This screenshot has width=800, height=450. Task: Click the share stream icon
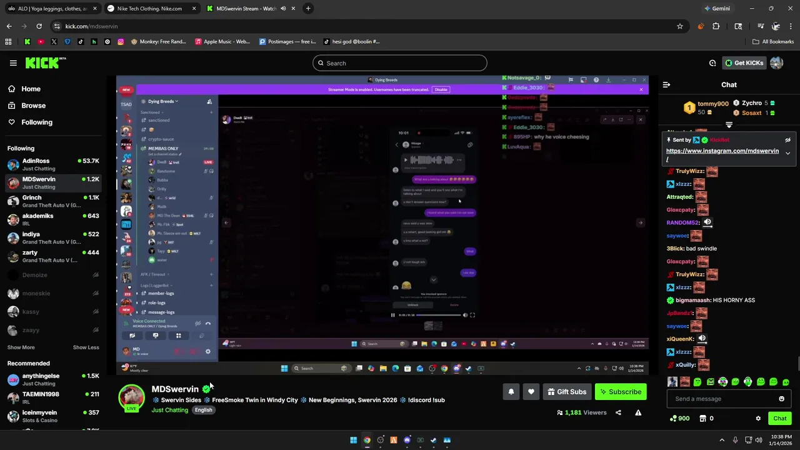618,412
